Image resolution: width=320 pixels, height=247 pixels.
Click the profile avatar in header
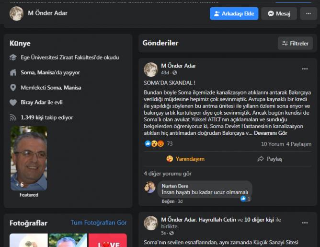pyautogui.click(x=16, y=13)
